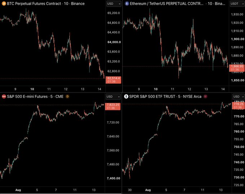Click Aug label on SPDR chart time axis
This screenshot has height=194, width=245.
click(148, 190)
